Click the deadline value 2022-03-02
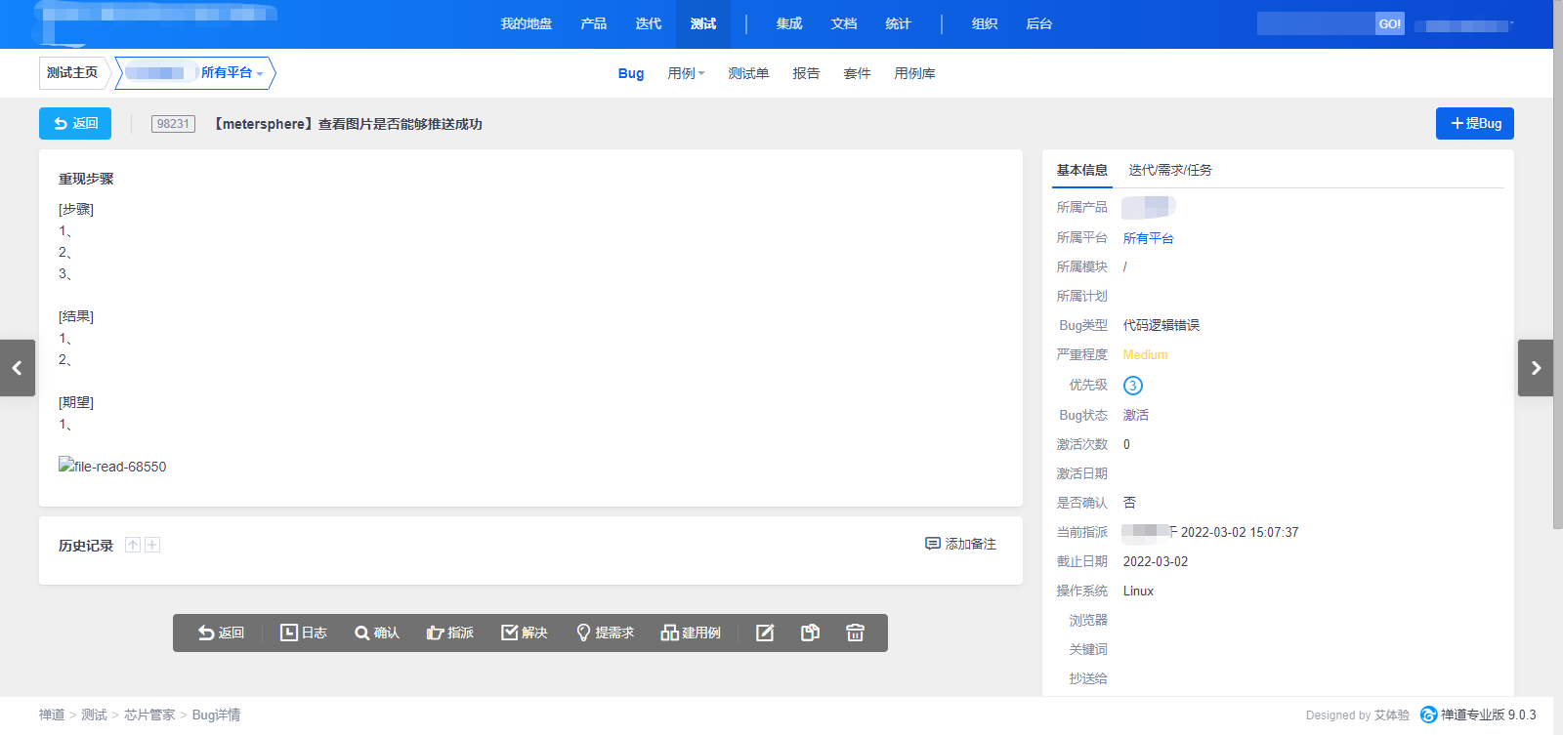Screen dimensions: 1563x735 click(x=1156, y=562)
